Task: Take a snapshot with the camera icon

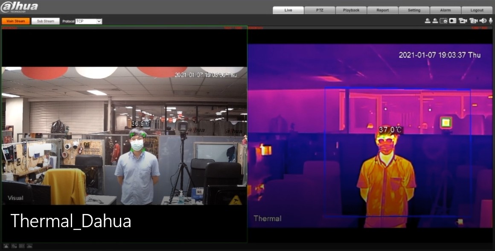Action: pyautogui.click(x=453, y=21)
